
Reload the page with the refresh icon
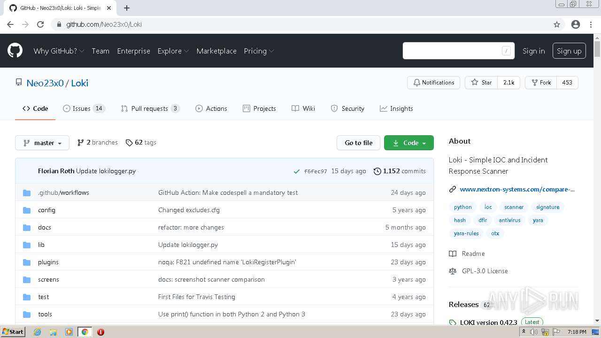point(40,24)
